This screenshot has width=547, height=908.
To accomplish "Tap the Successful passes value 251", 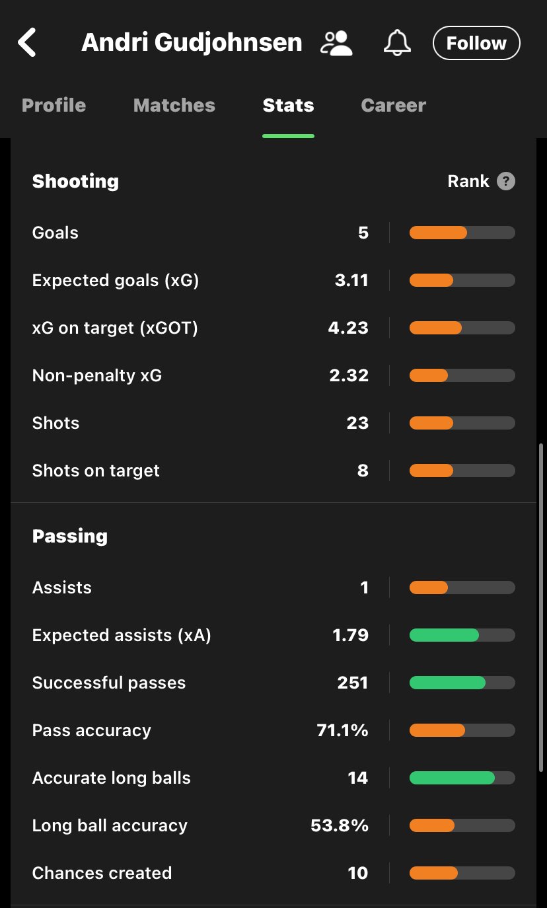I will [353, 683].
